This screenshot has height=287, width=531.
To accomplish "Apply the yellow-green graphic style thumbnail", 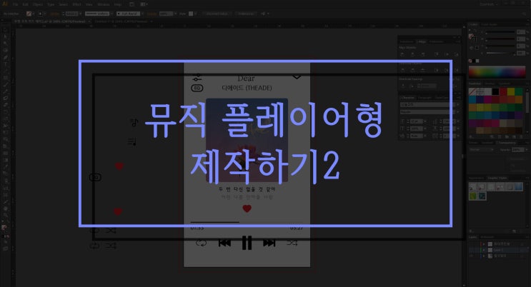I will coord(472,196).
